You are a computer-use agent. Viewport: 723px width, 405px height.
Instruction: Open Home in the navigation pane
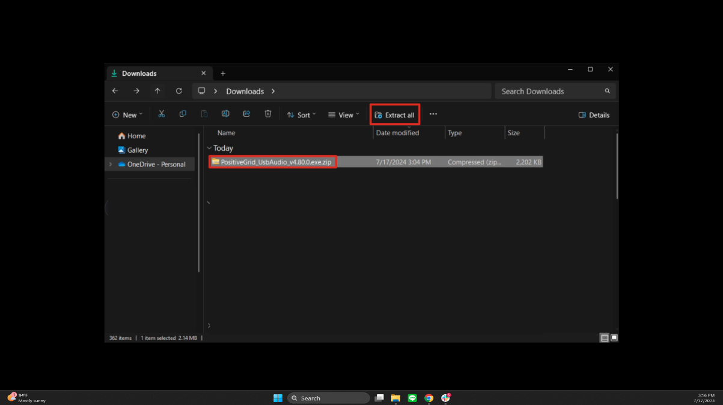(x=132, y=136)
